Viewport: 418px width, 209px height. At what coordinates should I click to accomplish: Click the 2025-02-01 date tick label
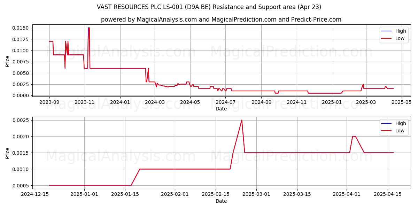pyautogui.click(x=175, y=194)
